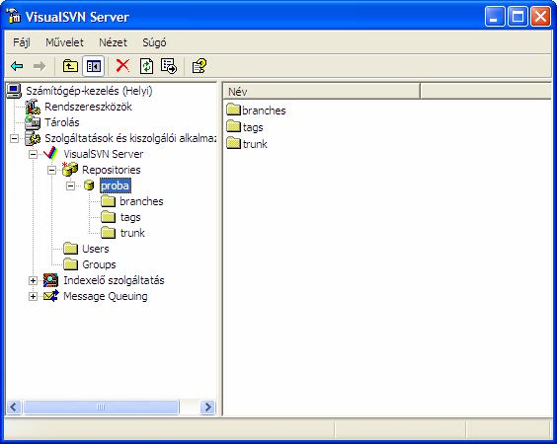Click the VisualSVN Server title bar icon
The height and width of the screenshot is (444, 557).
tap(14, 17)
